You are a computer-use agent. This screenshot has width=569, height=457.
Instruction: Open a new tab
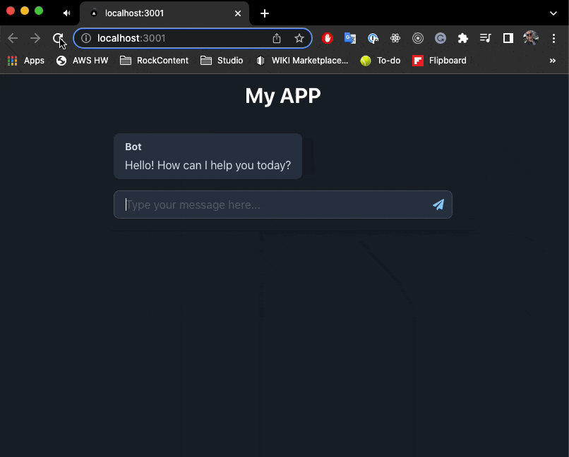(265, 13)
